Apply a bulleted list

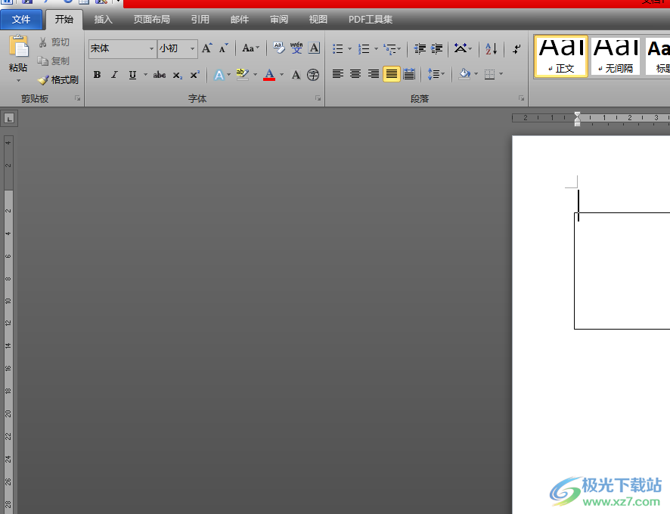[337, 48]
